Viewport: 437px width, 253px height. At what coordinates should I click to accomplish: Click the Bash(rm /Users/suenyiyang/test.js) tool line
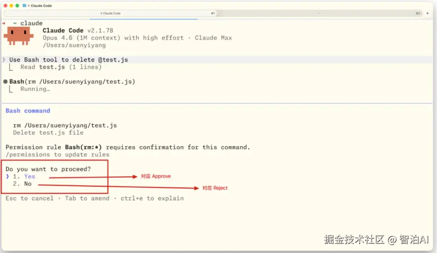click(x=72, y=81)
